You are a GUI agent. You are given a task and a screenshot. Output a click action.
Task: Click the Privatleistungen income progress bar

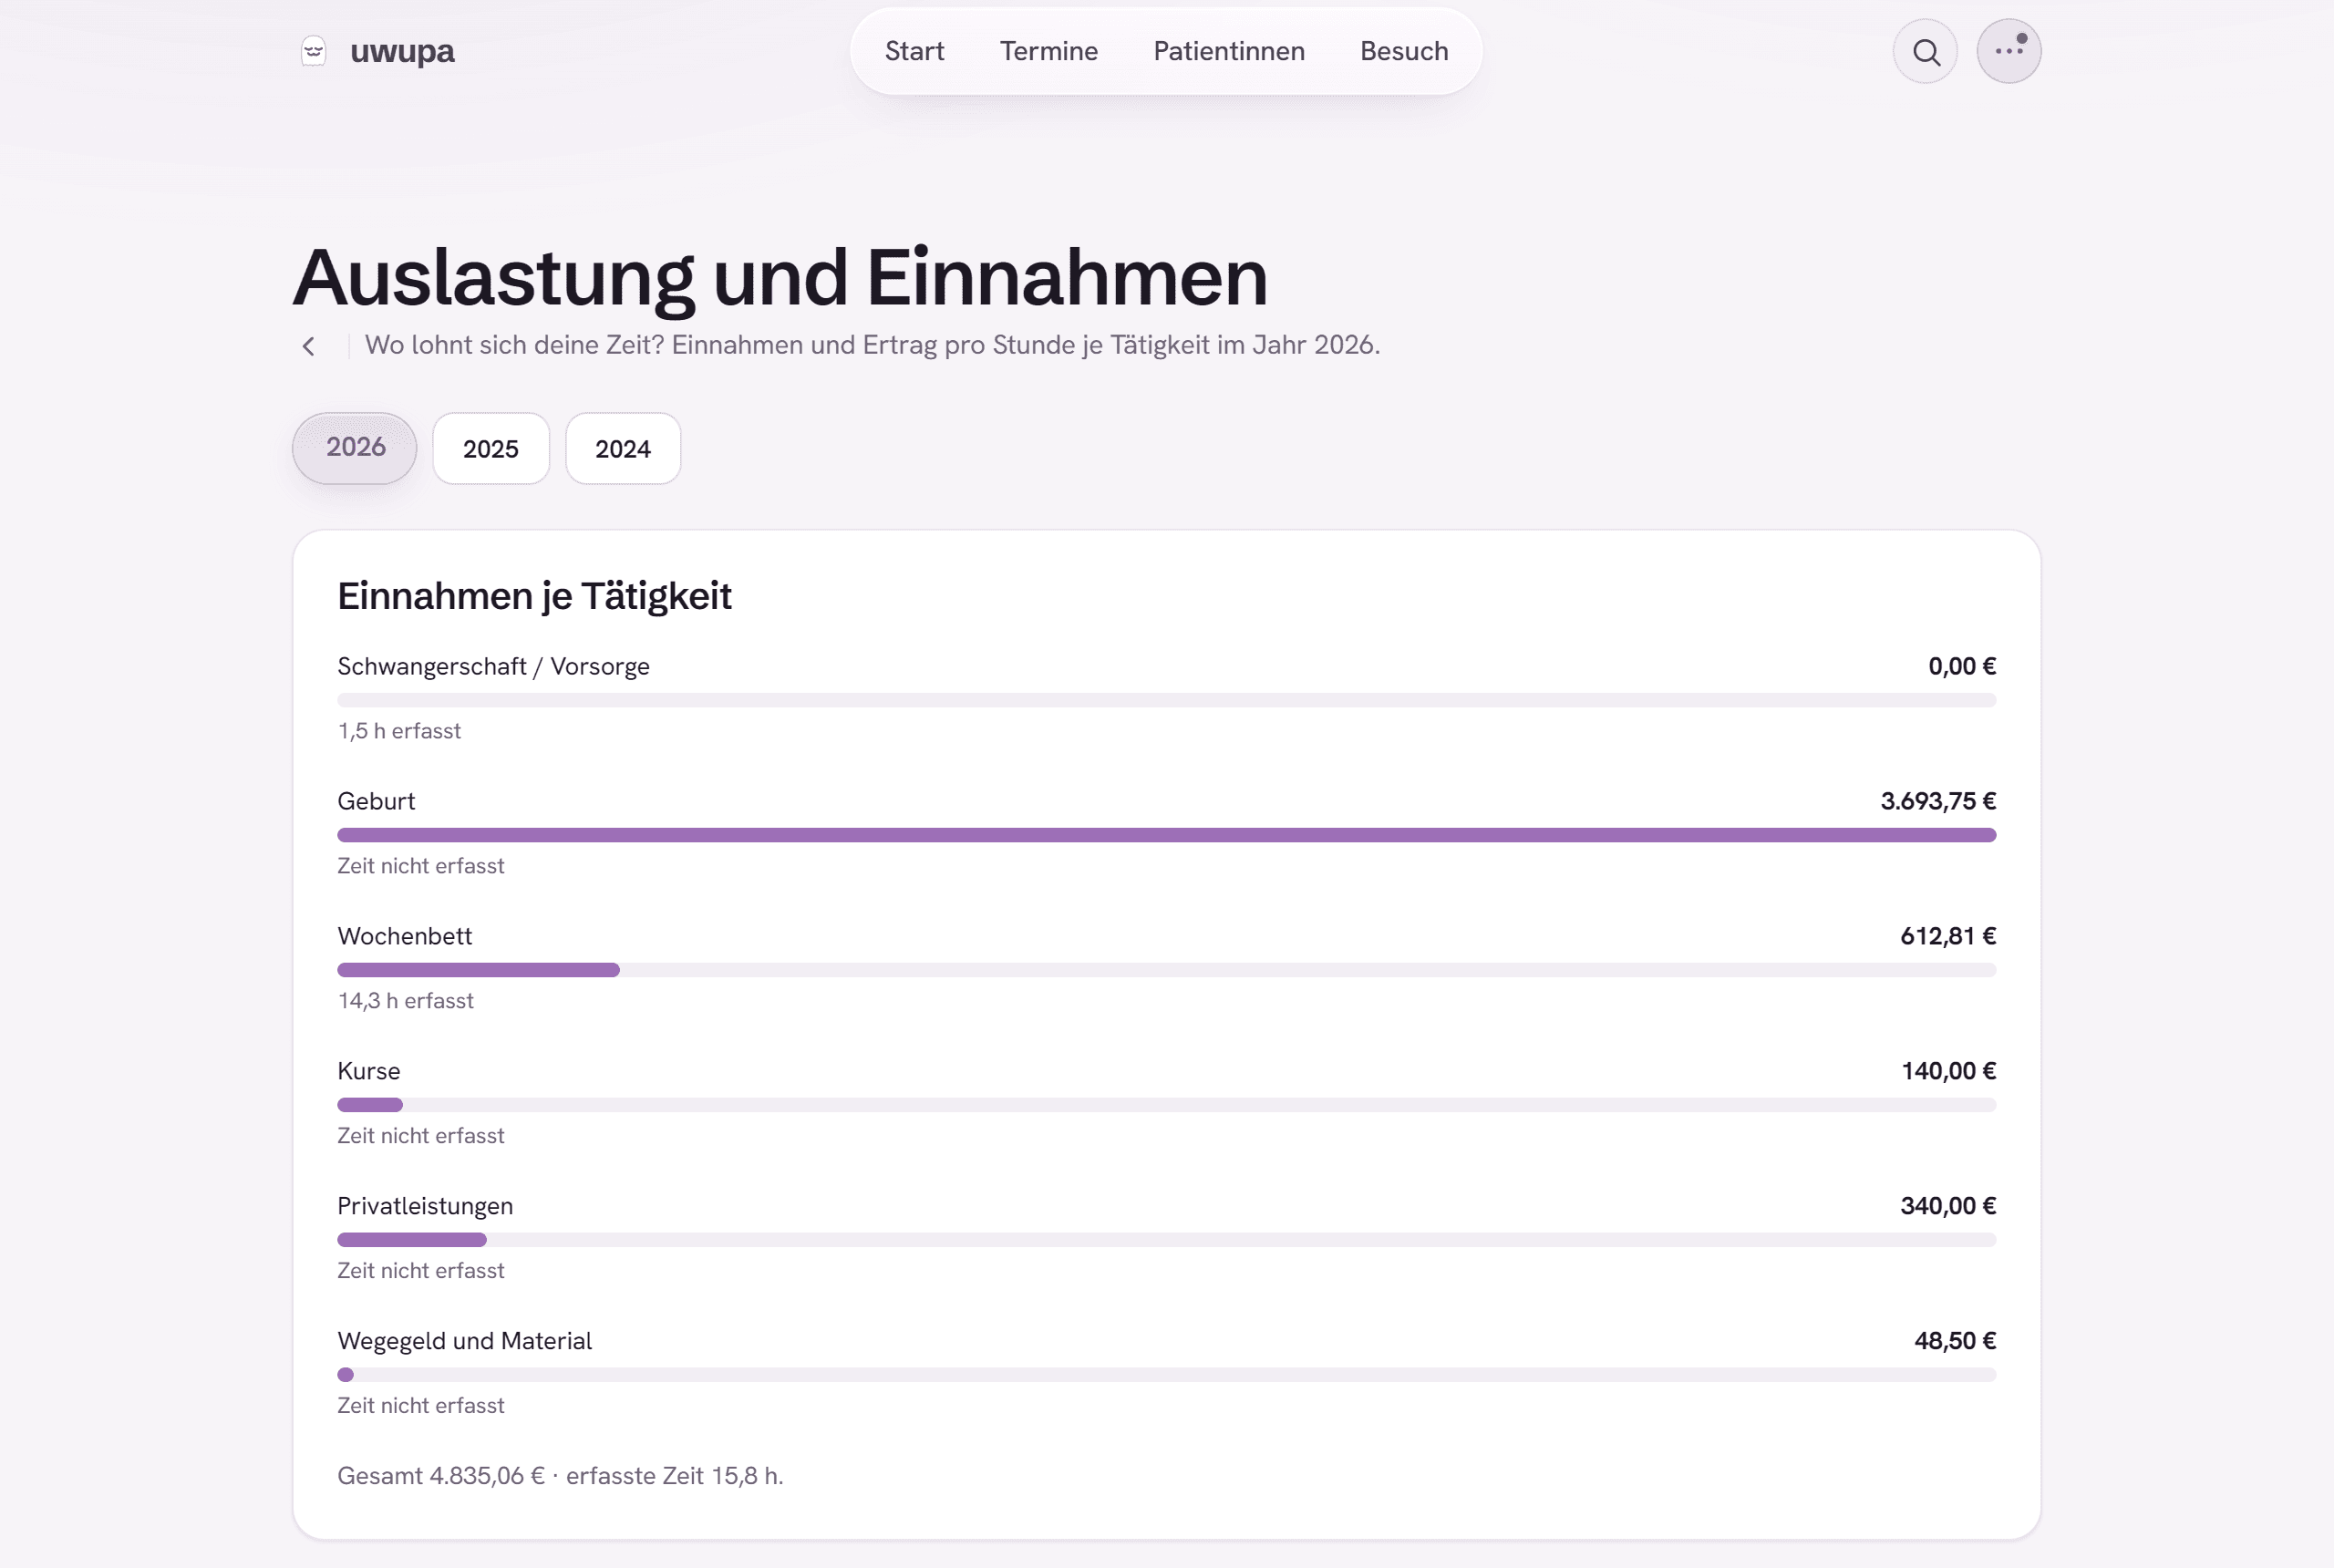point(1166,1240)
